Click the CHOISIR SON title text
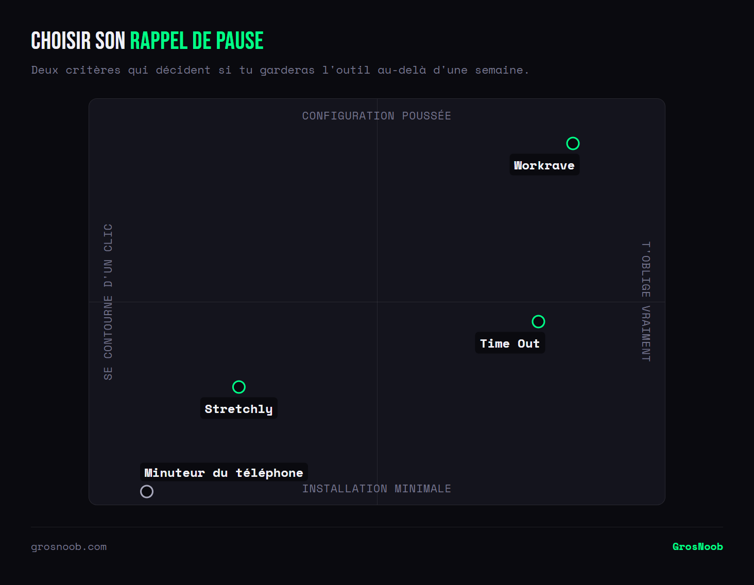The height and width of the screenshot is (585, 754). coord(78,41)
